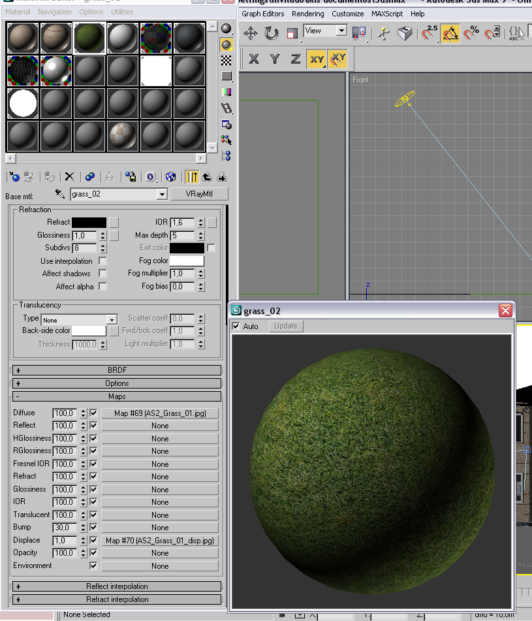Open the Material menu
The height and width of the screenshot is (621, 532).
[18, 12]
